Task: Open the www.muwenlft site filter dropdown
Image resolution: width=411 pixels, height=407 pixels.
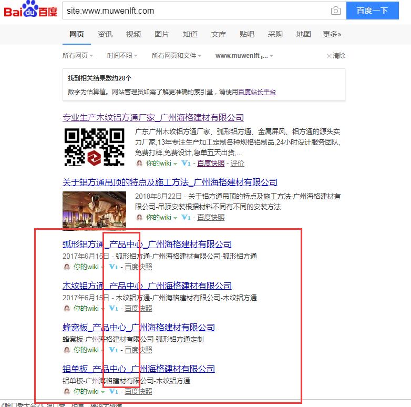Action: pyautogui.click(x=244, y=56)
